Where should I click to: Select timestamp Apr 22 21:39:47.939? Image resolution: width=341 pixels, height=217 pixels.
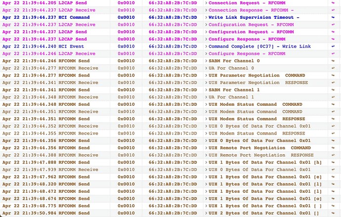(29, 170)
